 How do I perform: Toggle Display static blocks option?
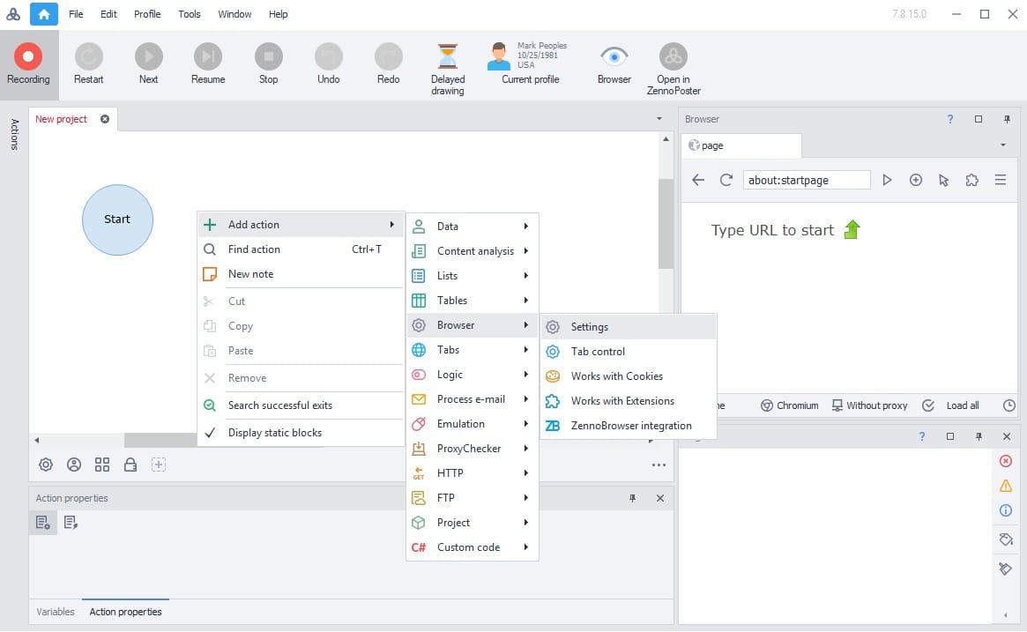[x=276, y=433]
